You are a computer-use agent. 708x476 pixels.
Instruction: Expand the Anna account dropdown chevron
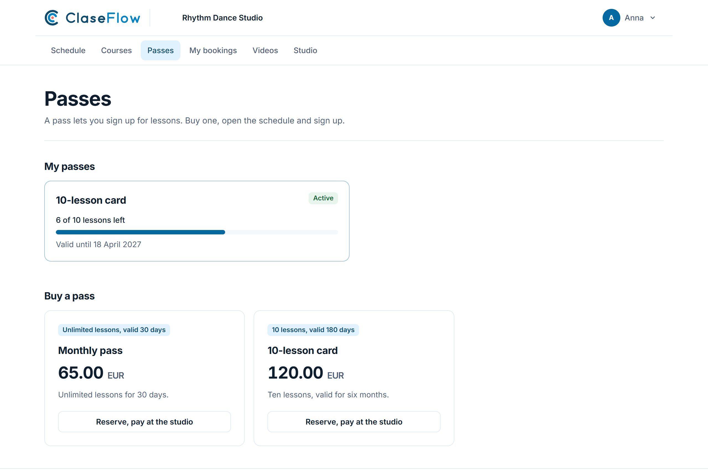pos(652,18)
